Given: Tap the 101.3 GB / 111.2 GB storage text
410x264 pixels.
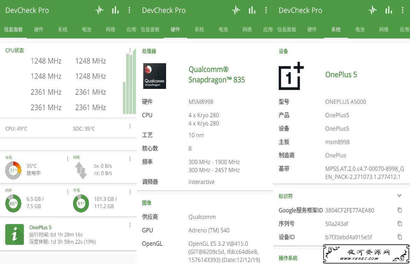Looking at the screenshot, I should point(106,202).
